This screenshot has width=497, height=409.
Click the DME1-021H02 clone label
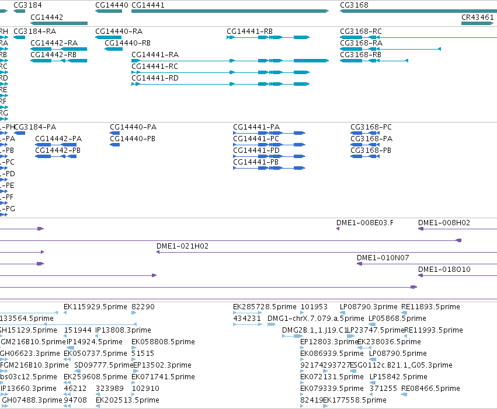[183, 246]
